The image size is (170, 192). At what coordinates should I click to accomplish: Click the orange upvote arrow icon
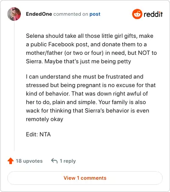(11, 161)
